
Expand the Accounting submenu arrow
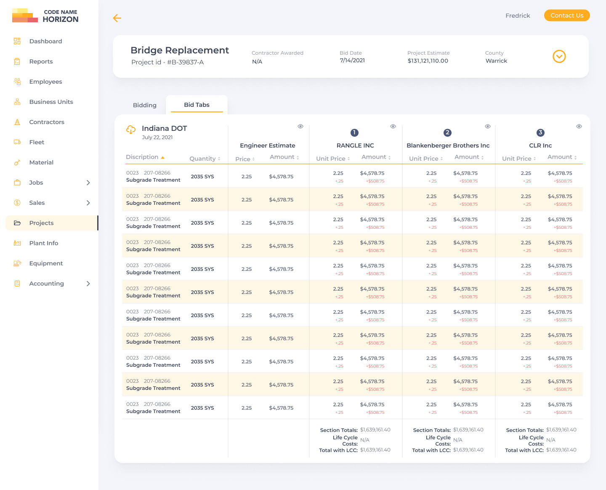point(88,283)
